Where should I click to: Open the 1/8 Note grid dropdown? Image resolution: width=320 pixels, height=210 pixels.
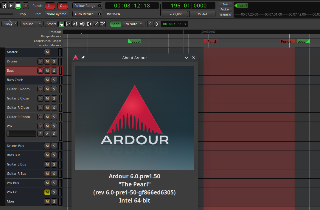[x=133, y=24]
